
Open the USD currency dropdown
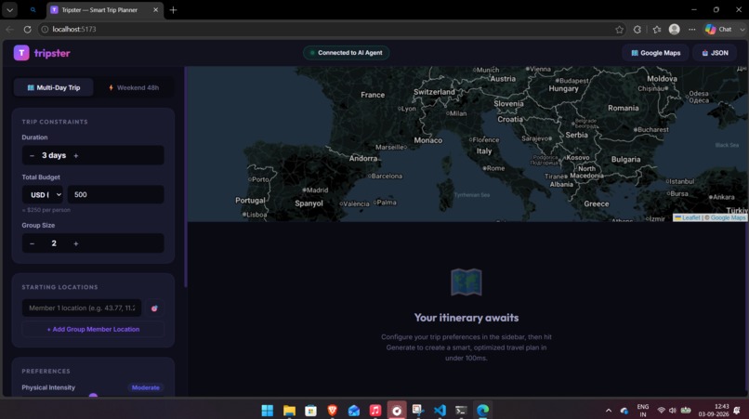tap(43, 194)
